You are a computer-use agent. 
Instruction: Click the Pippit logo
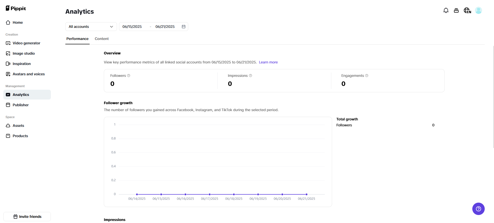(16, 8)
